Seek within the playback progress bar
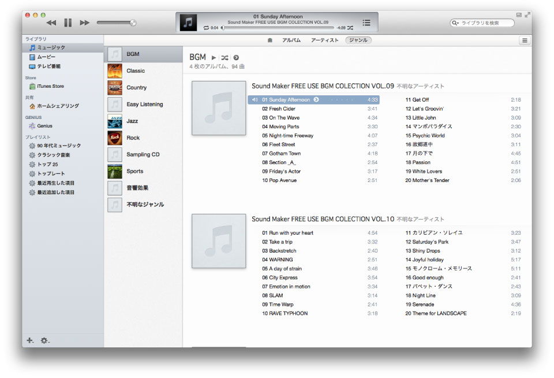Viewport: 554px width, 378px height. 278,28
